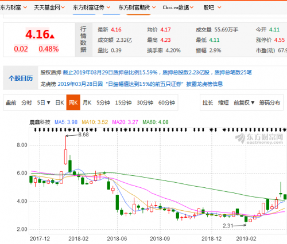Click the 个股日历 stock calendar label
The width and height of the screenshot is (287, 244).
pos(21,78)
